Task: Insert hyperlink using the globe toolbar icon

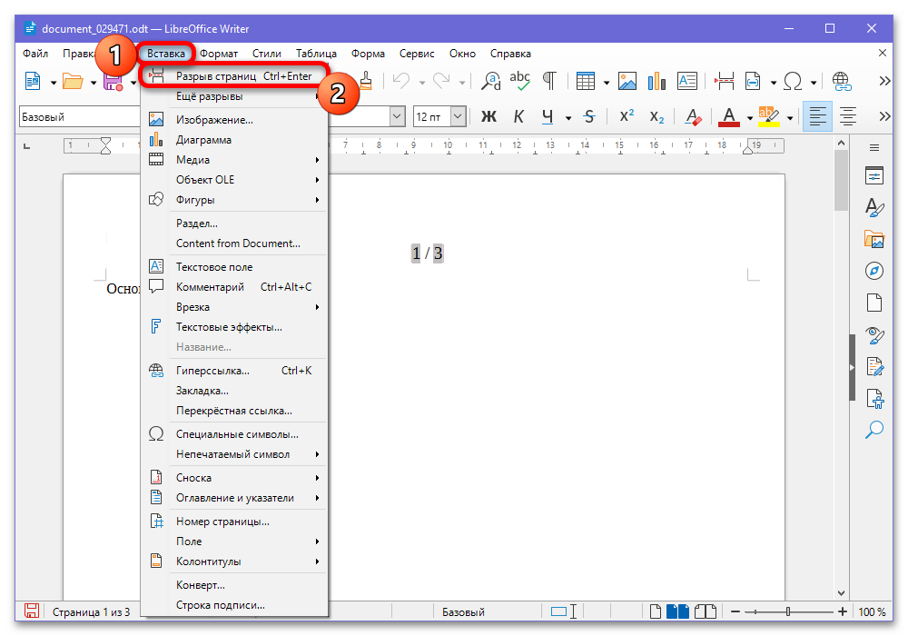Action: click(x=842, y=81)
